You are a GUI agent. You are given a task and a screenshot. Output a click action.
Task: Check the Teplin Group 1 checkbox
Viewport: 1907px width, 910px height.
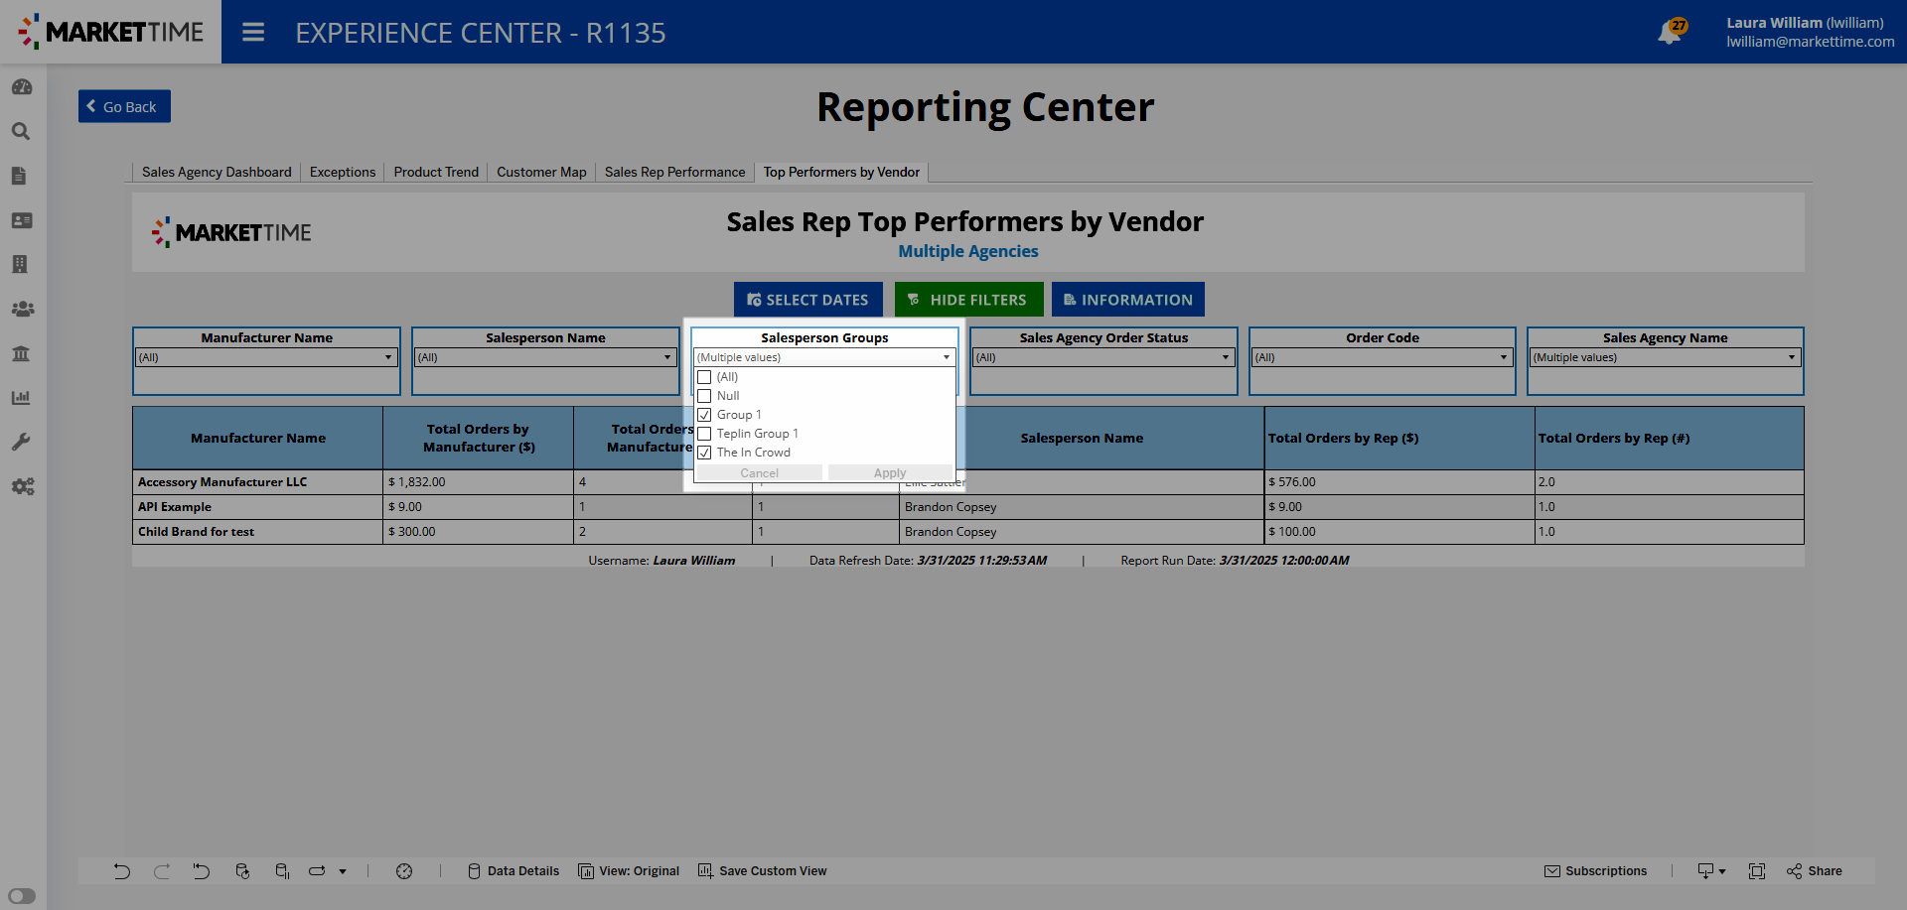click(x=704, y=434)
